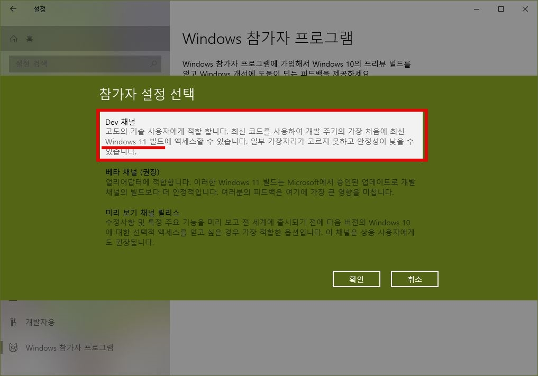538x376 pixels.
Task: Cancel dialog with 취소 button
Action: 415,279
